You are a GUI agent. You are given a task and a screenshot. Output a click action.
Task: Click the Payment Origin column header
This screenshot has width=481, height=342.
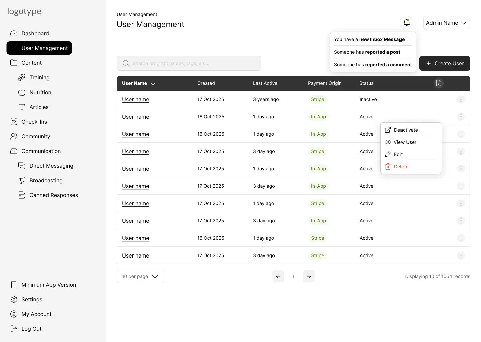[325, 83]
